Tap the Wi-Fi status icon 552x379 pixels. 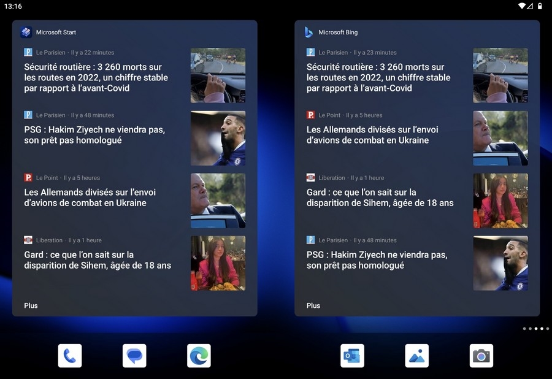[x=522, y=6]
